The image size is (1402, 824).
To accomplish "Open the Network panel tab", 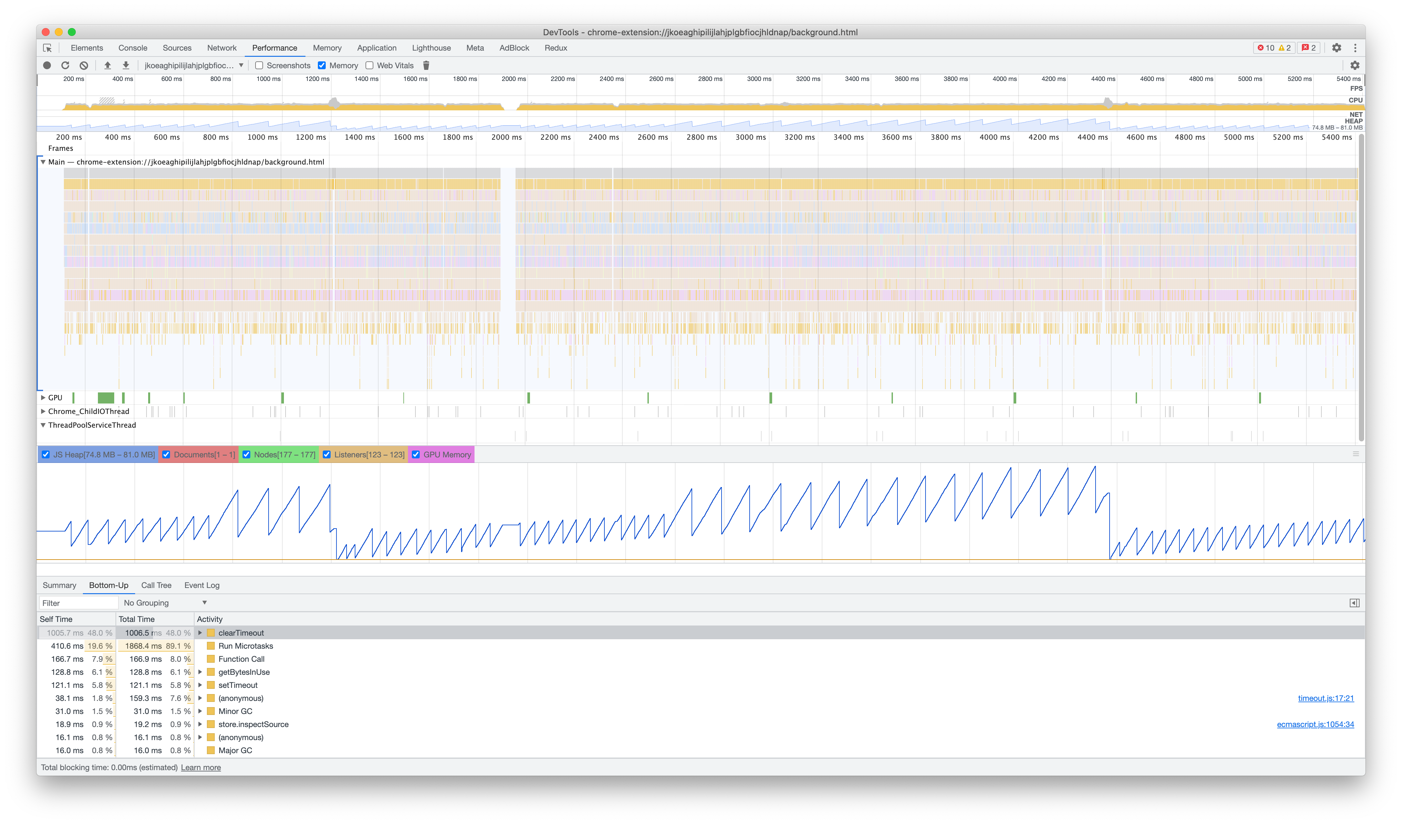I will pos(221,48).
